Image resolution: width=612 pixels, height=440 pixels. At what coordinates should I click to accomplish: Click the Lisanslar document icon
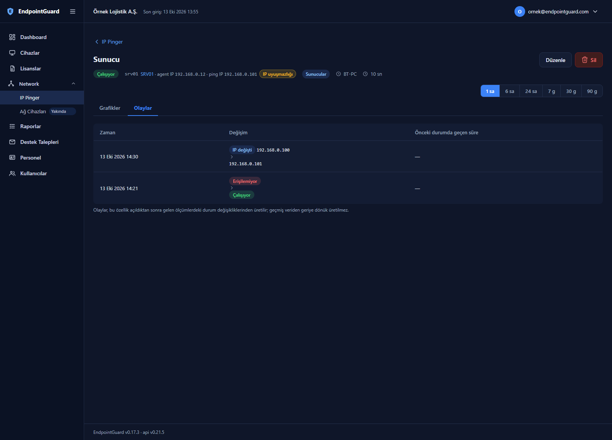12,68
